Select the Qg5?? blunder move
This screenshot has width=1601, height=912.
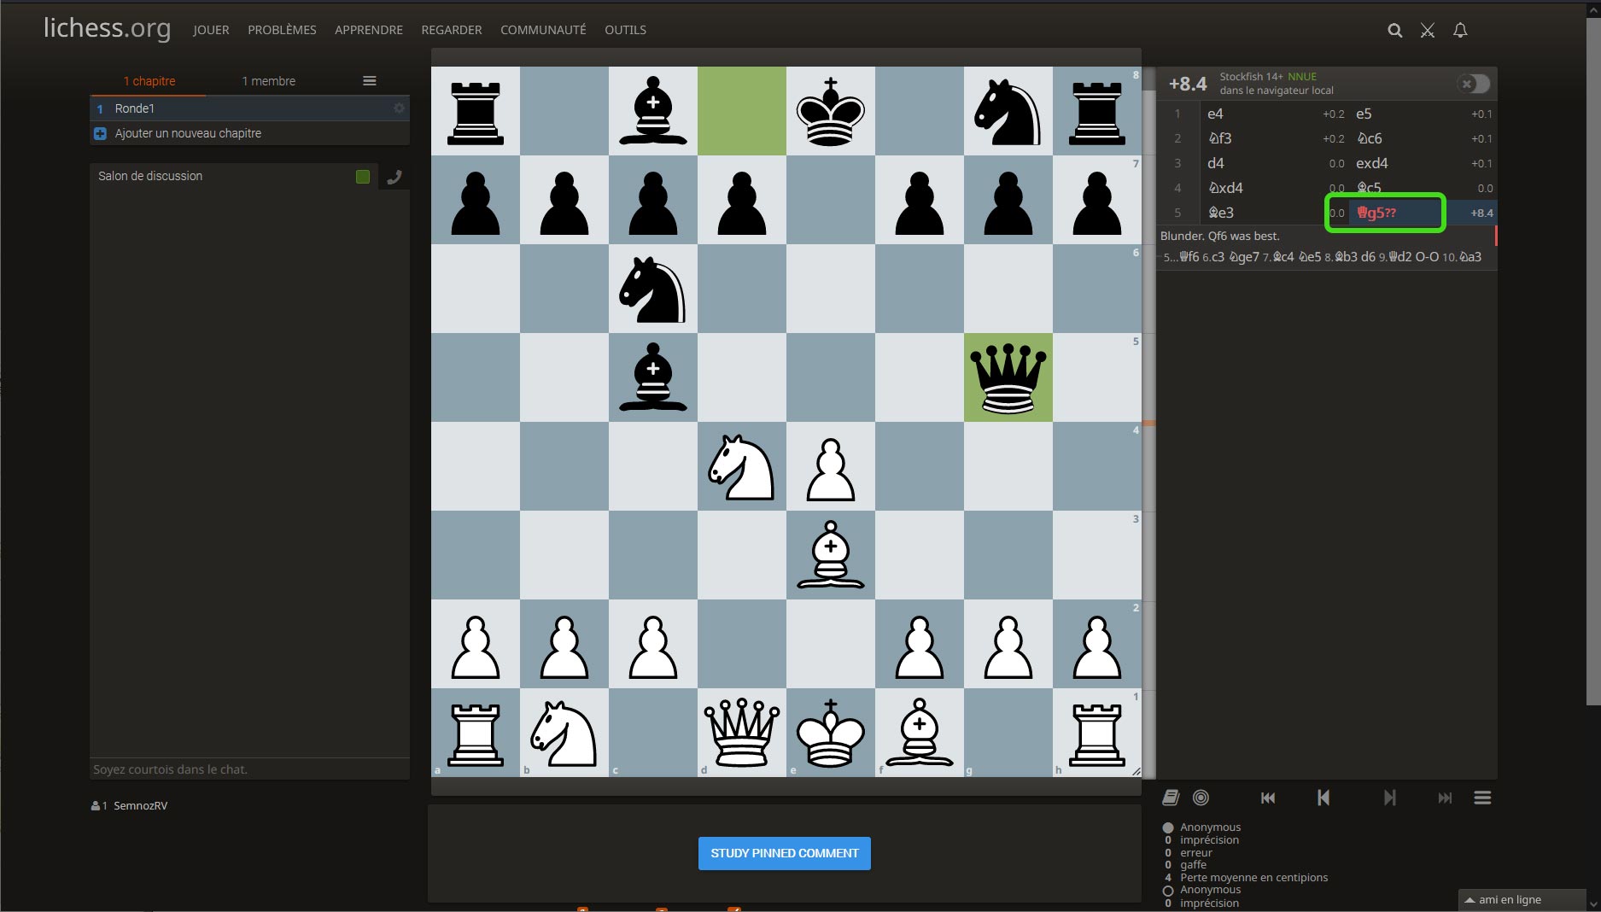pyautogui.click(x=1376, y=213)
